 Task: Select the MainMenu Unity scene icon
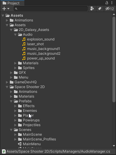click(20, 144)
